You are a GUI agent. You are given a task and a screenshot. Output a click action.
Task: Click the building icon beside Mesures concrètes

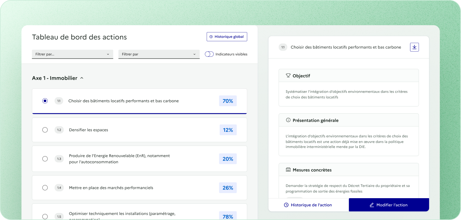pyautogui.click(x=288, y=170)
